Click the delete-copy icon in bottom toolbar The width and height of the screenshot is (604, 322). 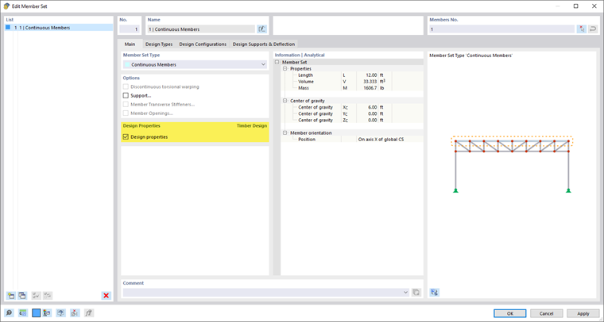[75, 313]
